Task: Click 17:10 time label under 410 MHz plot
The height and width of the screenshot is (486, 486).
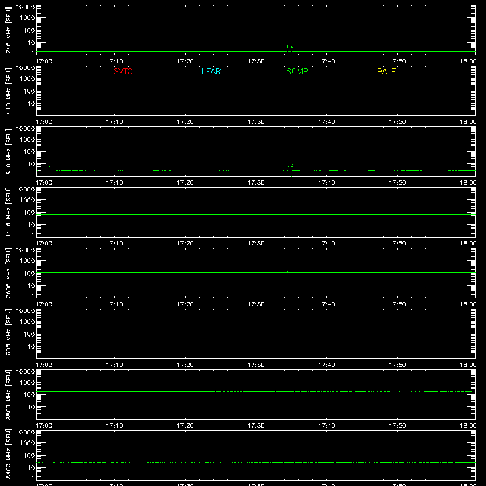Action: pyautogui.click(x=115, y=122)
